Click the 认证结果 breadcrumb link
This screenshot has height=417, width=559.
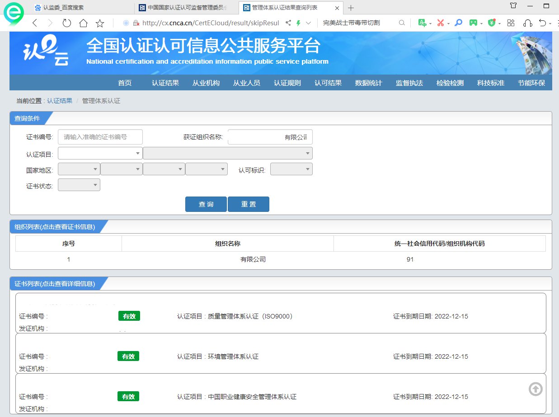click(60, 101)
